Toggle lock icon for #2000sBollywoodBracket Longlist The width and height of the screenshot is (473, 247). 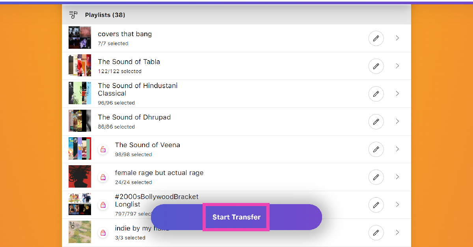pyautogui.click(x=103, y=205)
